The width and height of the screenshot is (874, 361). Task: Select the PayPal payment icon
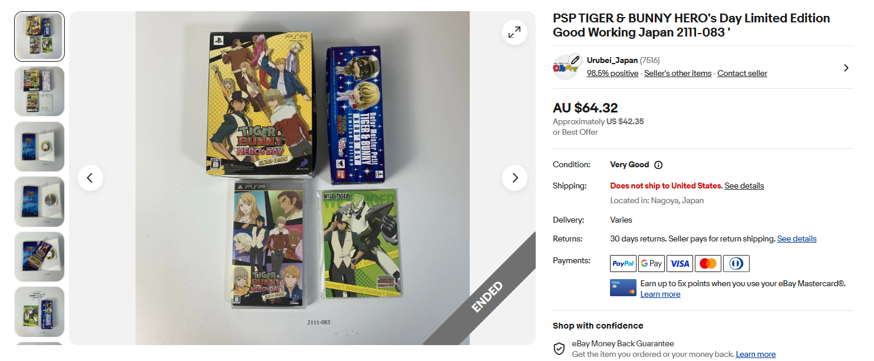[x=623, y=263]
